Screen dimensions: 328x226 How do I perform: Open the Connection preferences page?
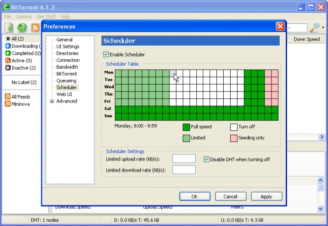(x=68, y=60)
